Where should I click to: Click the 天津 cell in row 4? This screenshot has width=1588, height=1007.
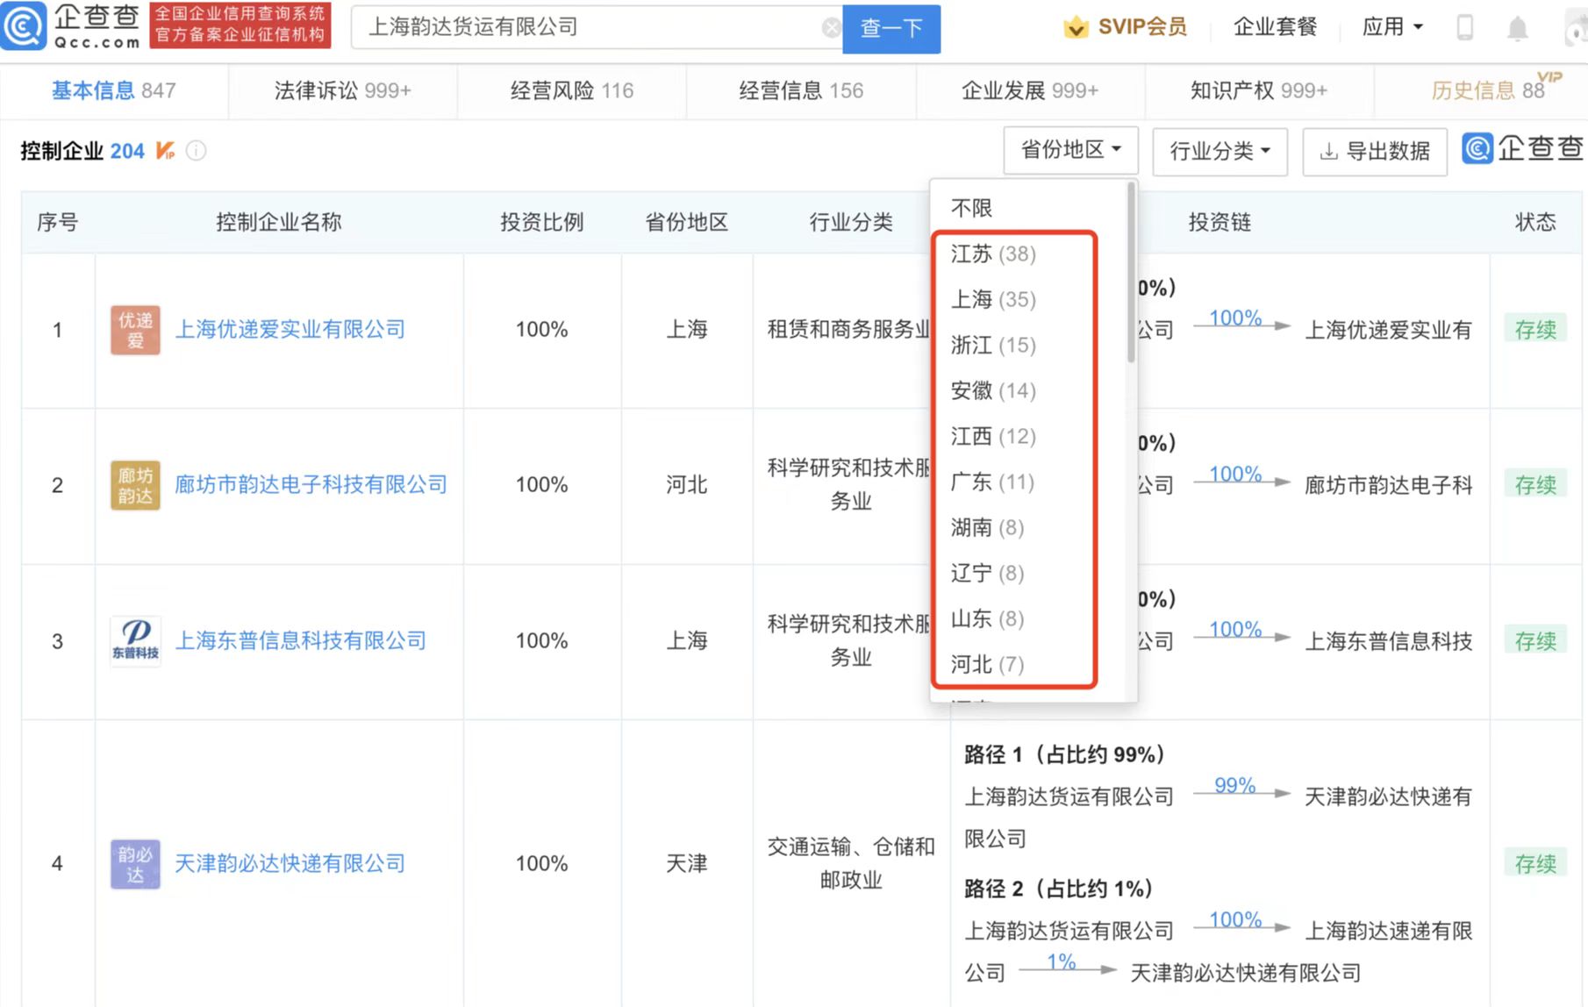[686, 864]
